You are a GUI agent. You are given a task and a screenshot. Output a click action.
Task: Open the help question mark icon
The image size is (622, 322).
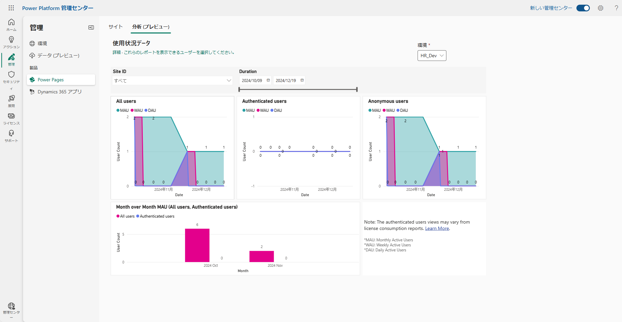click(x=616, y=8)
